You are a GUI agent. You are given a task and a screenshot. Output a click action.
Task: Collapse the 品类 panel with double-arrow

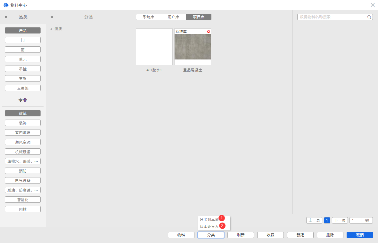(6, 17)
